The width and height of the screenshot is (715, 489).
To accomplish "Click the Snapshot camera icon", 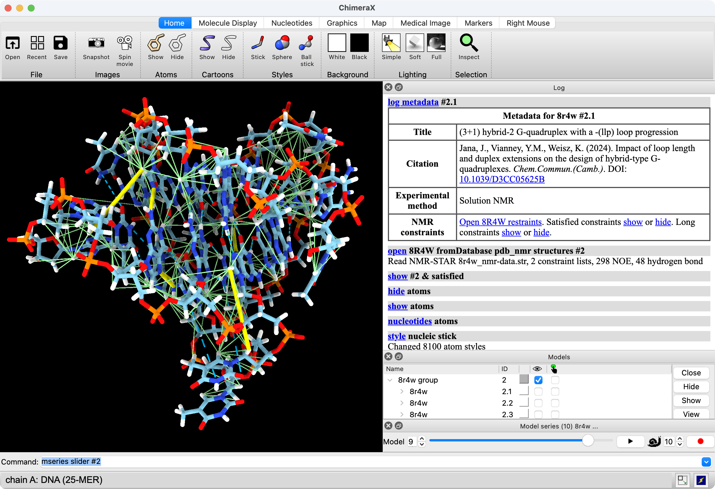I will 96,43.
